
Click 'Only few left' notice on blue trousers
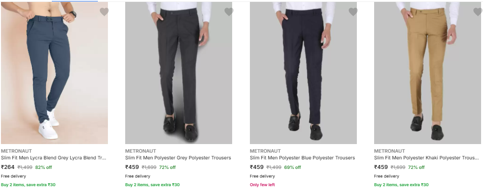pos(262,185)
